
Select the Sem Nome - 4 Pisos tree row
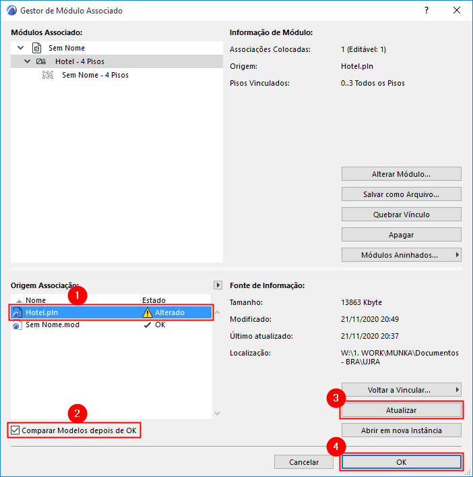tap(117, 75)
